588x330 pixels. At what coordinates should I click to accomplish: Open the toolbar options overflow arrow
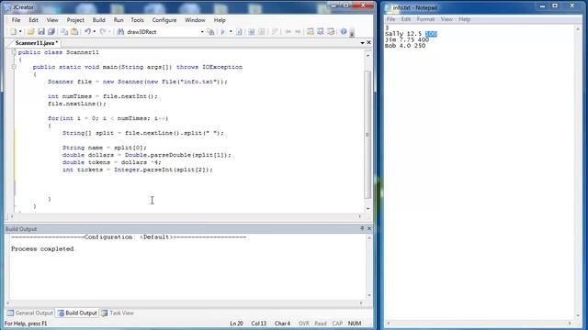click(352, 33)
